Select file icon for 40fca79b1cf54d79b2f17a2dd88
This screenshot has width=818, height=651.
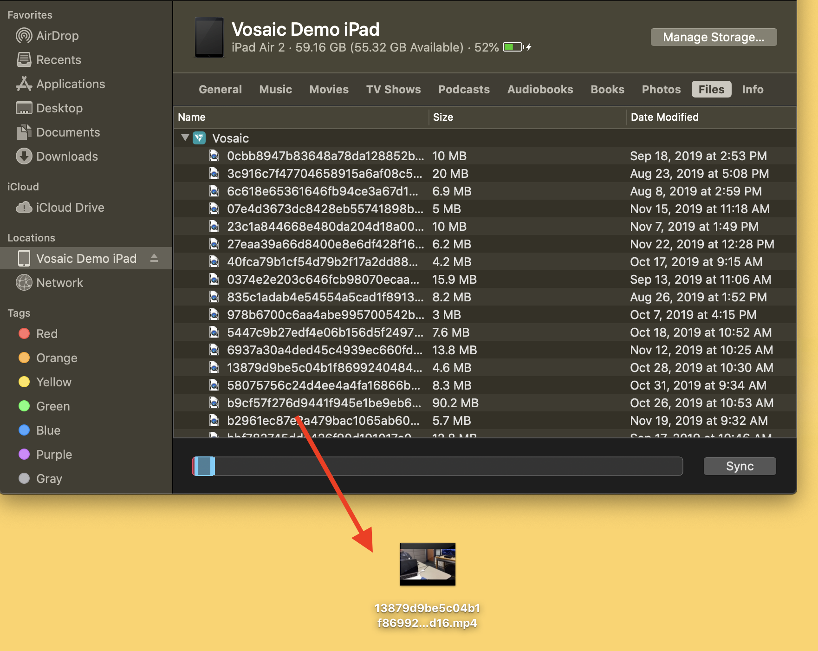point(214,261)
